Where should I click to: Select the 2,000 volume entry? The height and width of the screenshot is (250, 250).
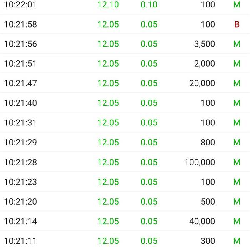click(205, 64)
